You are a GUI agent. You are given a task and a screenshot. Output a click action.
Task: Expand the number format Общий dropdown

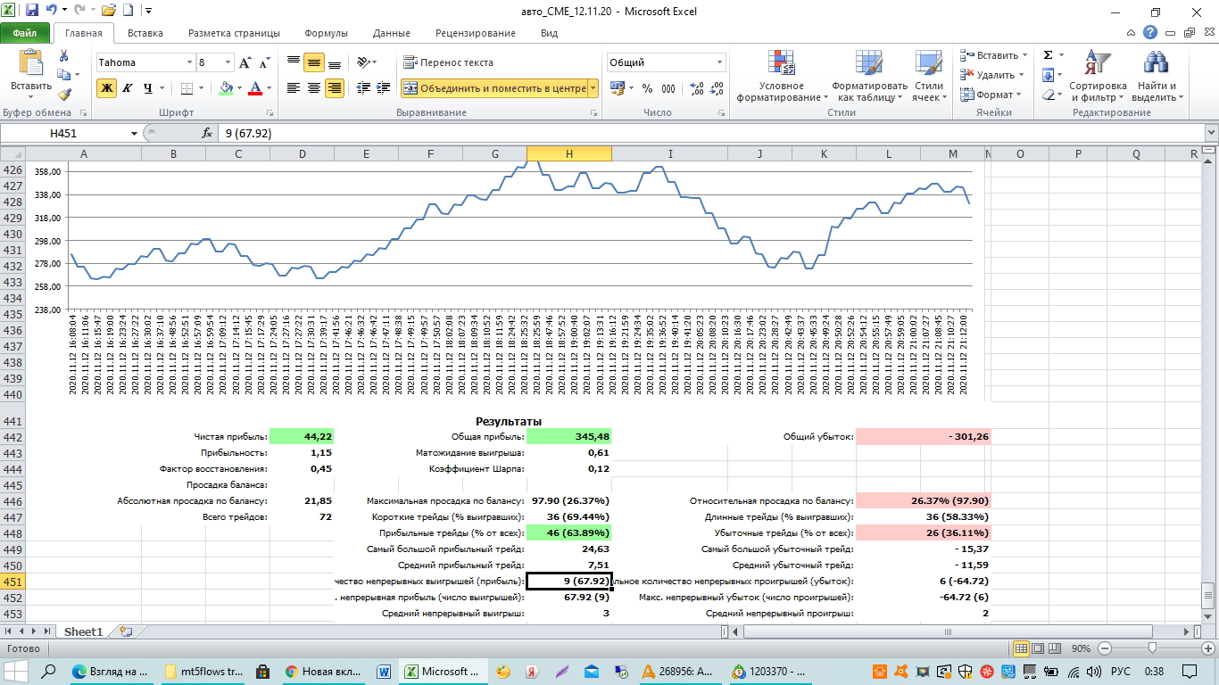pos(720,62)
